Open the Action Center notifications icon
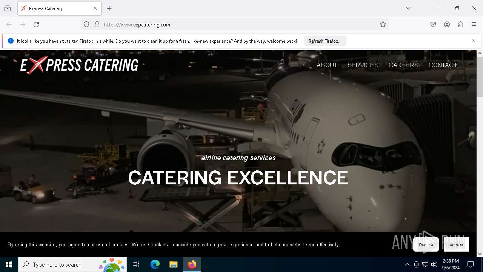Viewport: 483px width, 272px height. pos(471,264)
